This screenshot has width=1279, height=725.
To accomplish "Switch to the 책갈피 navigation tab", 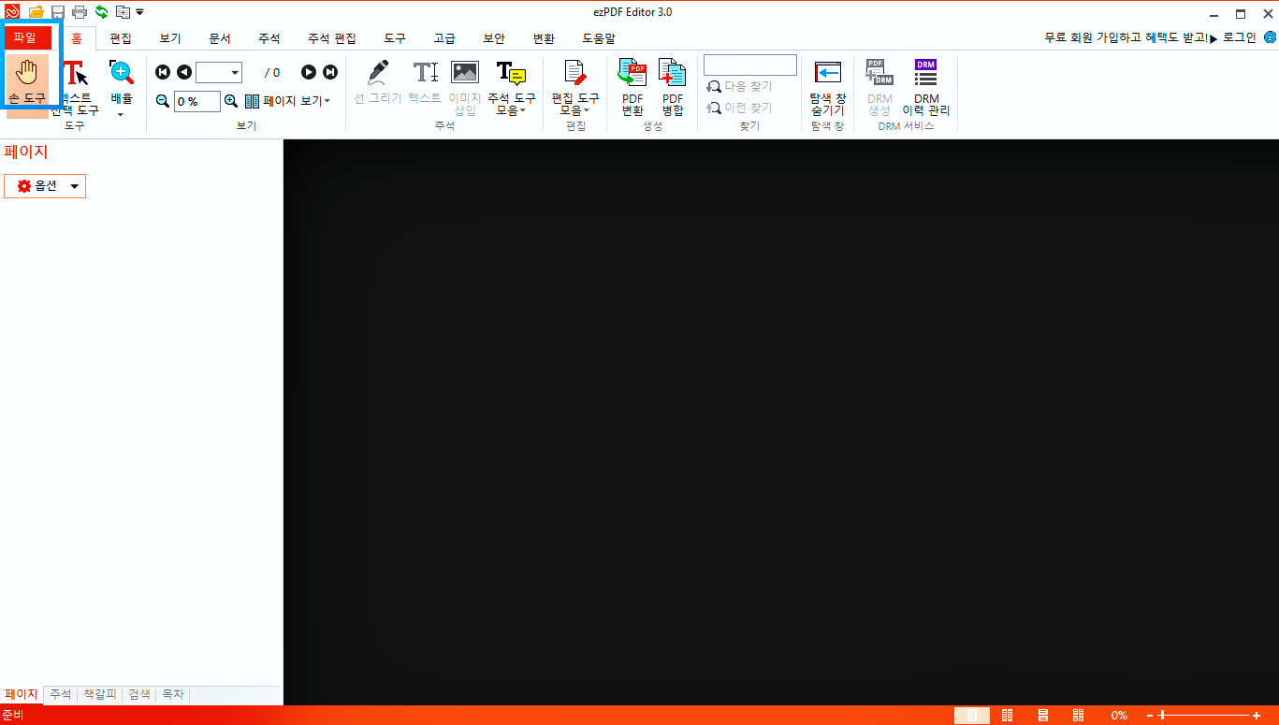I will [100, 694].
